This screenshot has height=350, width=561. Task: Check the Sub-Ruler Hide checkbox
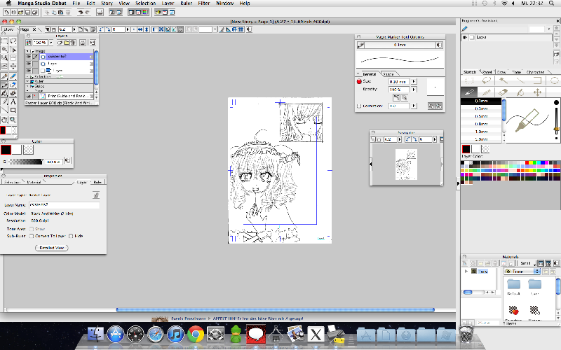click(x=71, y=236)
